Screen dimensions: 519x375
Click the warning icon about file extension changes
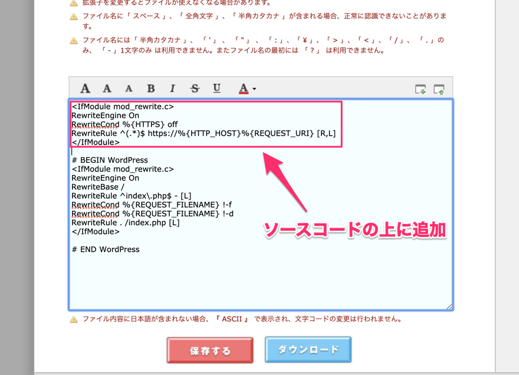[x=74, y=3]
